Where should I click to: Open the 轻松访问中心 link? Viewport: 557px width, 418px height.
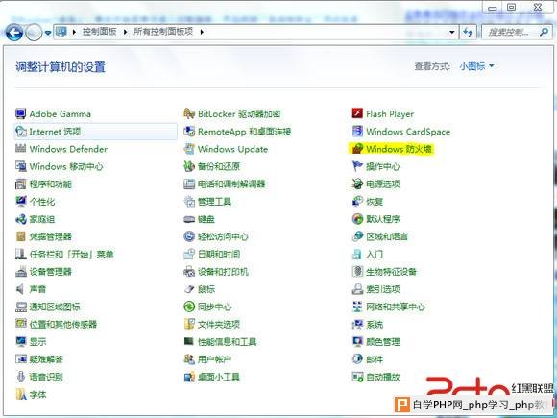(223, 236)
